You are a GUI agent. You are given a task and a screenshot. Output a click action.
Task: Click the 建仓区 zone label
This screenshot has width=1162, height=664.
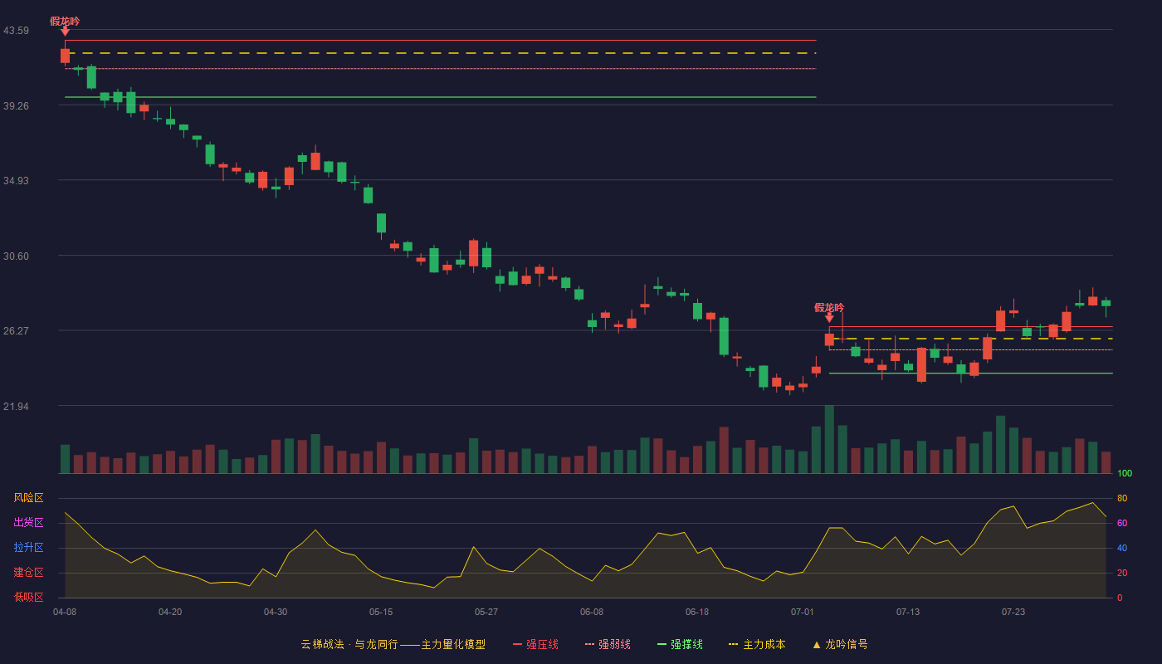click(x=28, y=573)
